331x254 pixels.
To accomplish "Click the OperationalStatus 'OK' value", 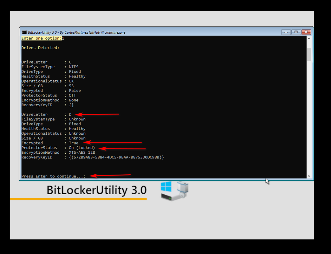I will [71, 81].
